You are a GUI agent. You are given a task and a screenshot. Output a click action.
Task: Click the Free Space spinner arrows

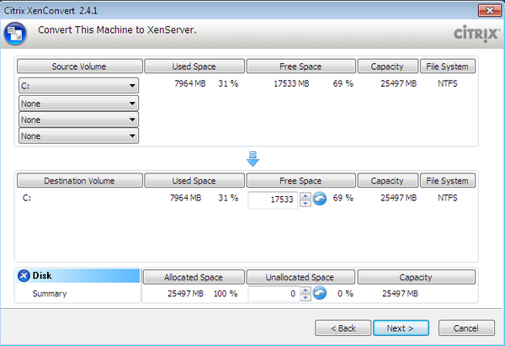tap(305, 200)
